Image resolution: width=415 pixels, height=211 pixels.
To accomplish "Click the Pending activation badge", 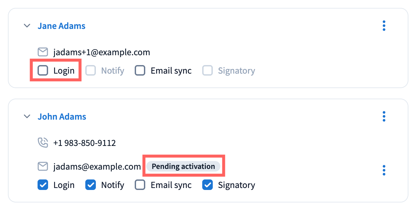I will coord(183,167).
